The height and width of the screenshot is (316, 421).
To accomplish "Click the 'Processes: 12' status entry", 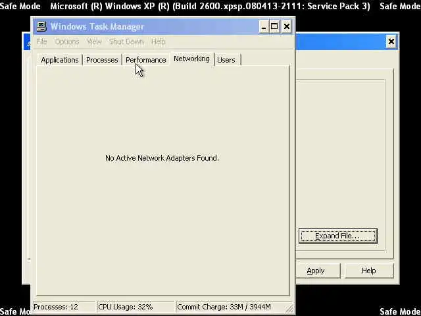I will click(x=63, y=307).
